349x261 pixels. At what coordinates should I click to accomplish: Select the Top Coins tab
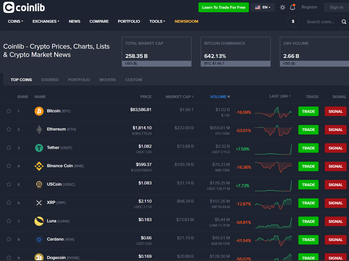[21, 80]
